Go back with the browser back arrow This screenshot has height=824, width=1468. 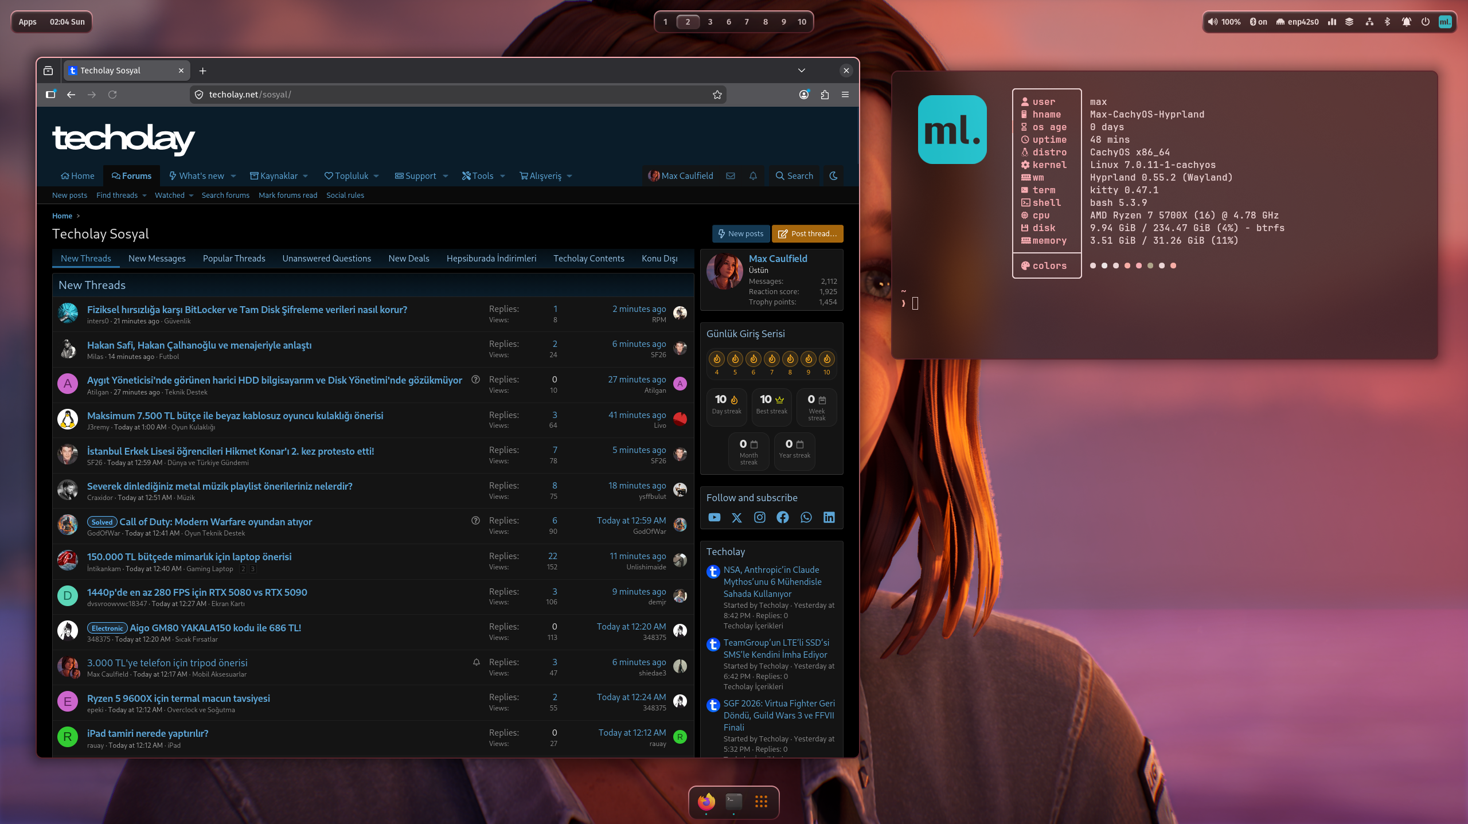[x=71, y=95]
